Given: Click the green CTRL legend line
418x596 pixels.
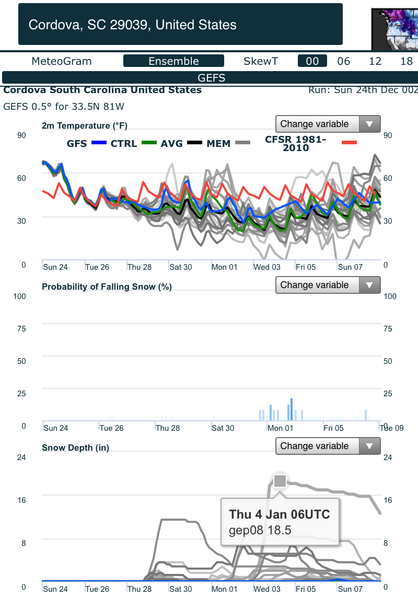Looking at the screenshot, I should 149,143.
